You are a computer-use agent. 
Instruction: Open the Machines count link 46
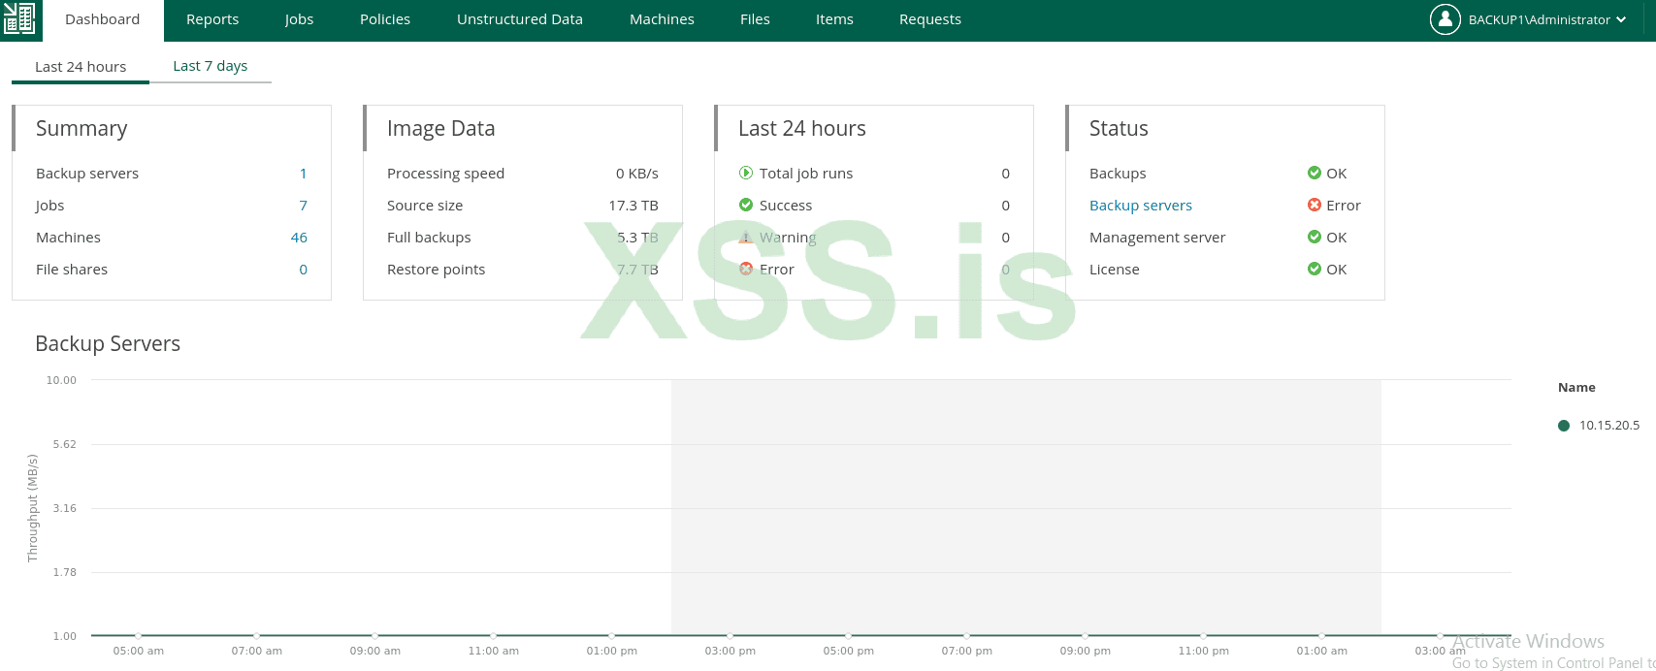tap(299, 238)
